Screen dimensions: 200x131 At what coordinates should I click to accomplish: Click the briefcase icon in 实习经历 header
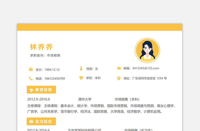31,122
